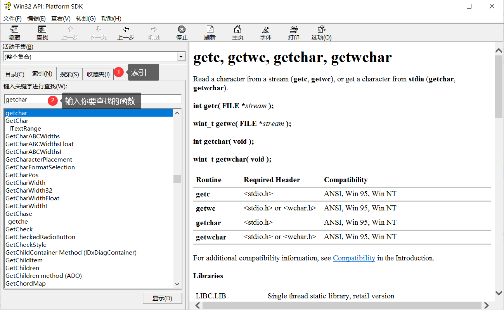Click content pane horizontal scroll left arrow
The height and width of the screenshot is (310, 504).
198,306
